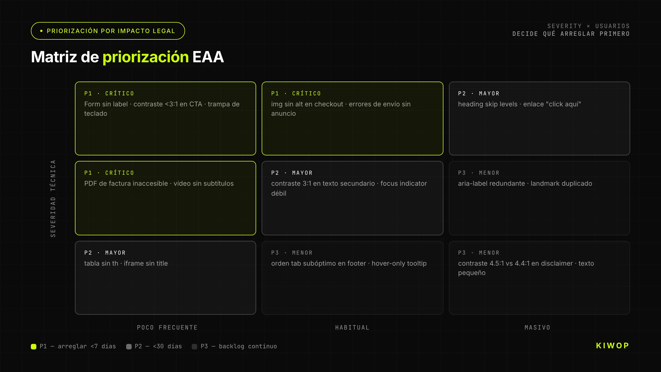
Task: Click the 'Priorización por impacto legal' pill badge
Action: pos(108,31)
